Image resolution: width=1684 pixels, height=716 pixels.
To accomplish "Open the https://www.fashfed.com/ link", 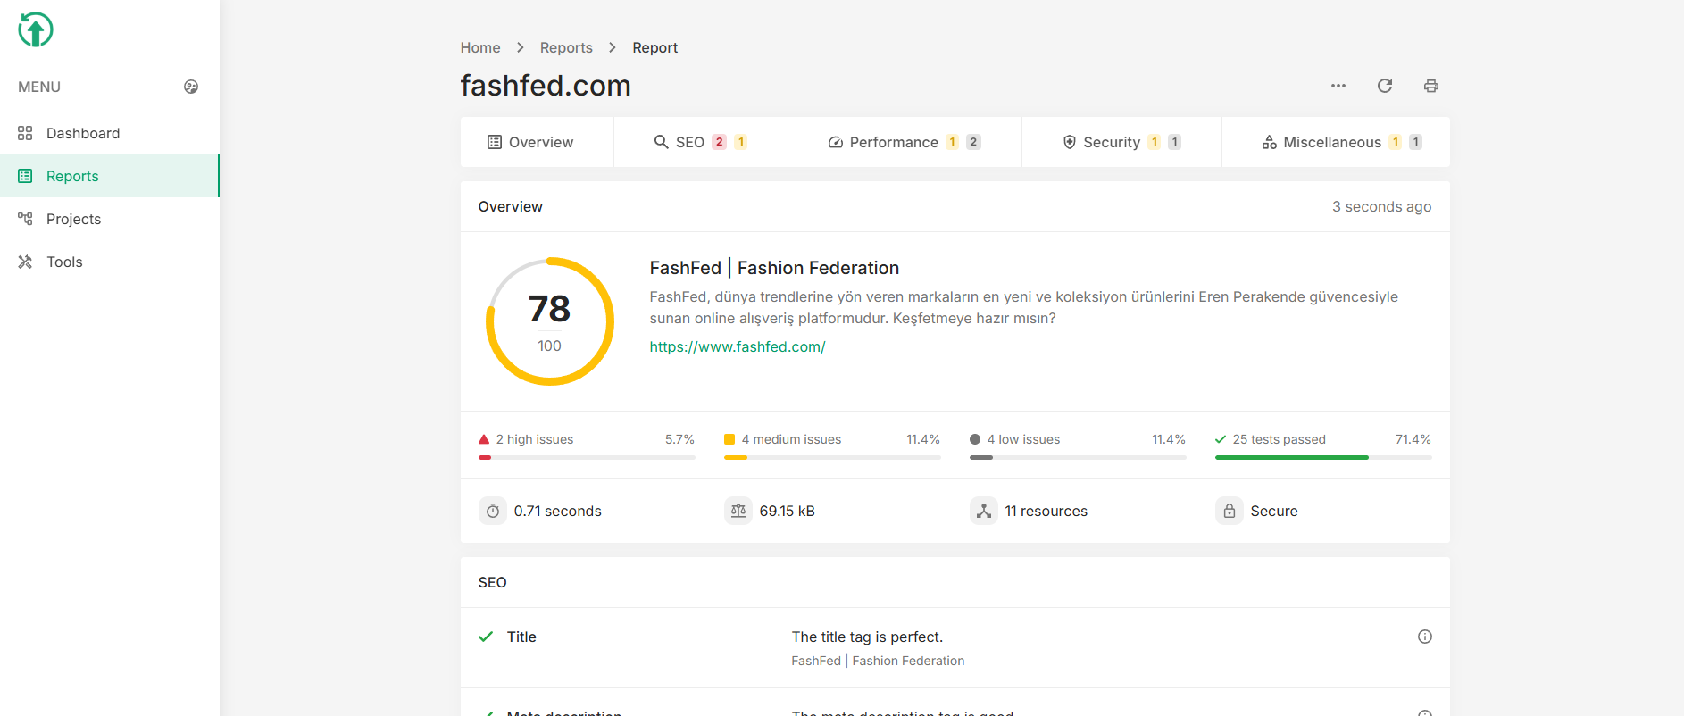I will coord(738,346).
